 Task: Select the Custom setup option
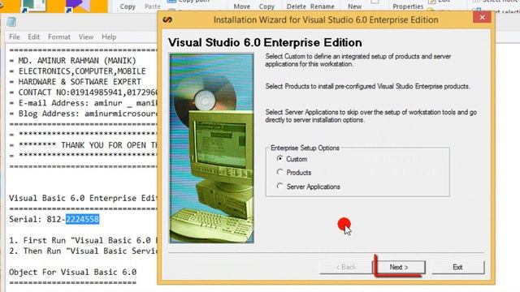[292, 159]
